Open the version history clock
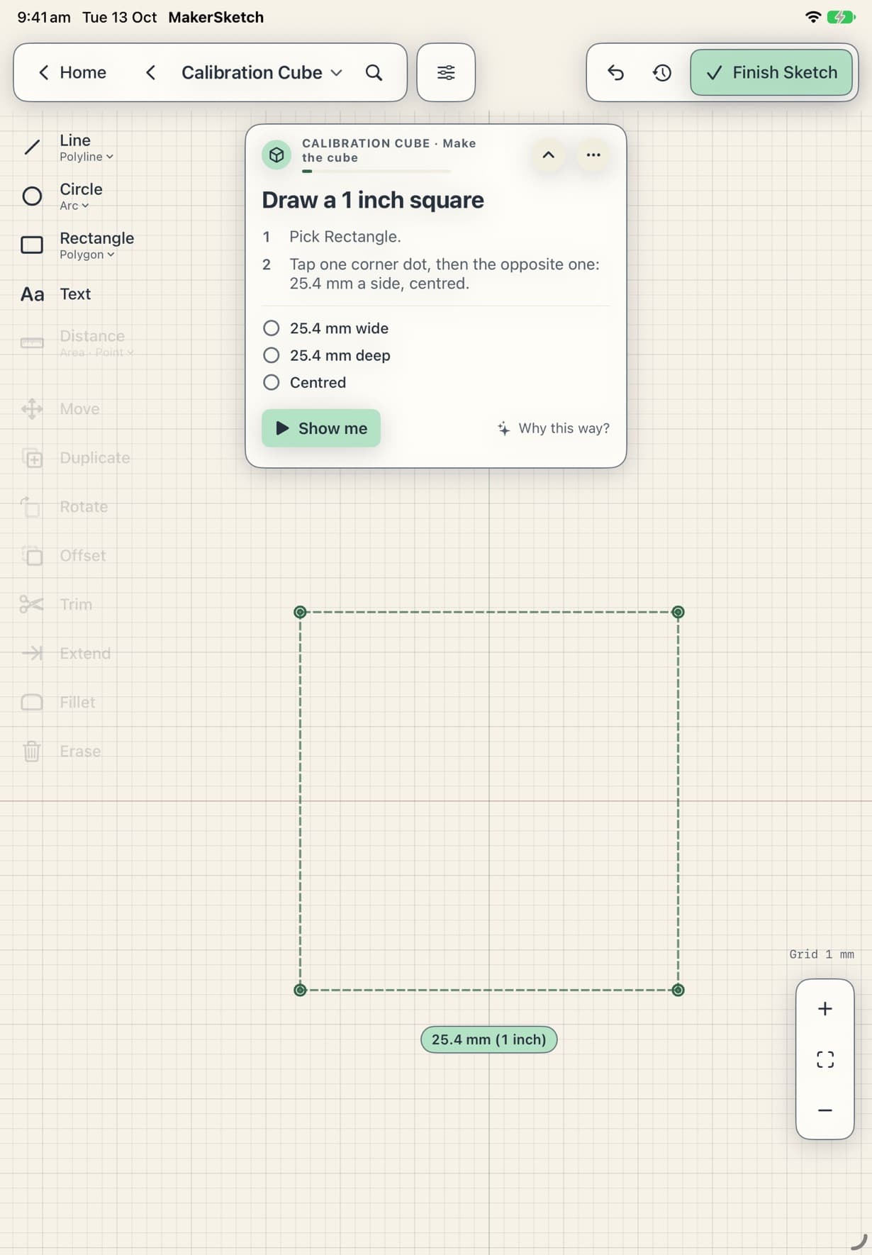 tap(662, 72)
